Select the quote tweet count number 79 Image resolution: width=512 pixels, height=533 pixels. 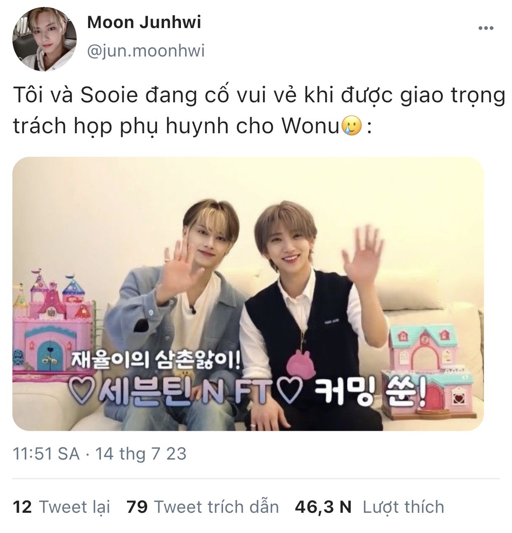coord(137,507)
